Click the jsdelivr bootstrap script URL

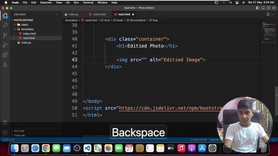pos(170,108)
